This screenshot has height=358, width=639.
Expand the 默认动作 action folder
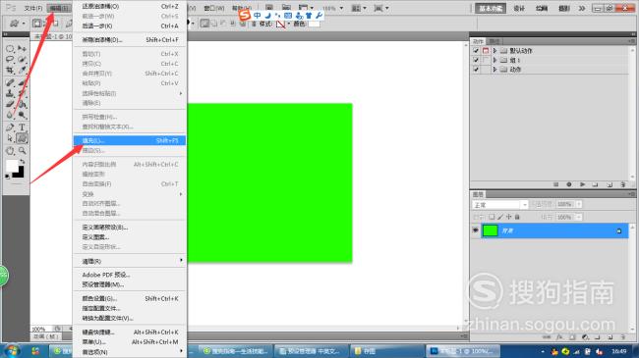(494, 50)
